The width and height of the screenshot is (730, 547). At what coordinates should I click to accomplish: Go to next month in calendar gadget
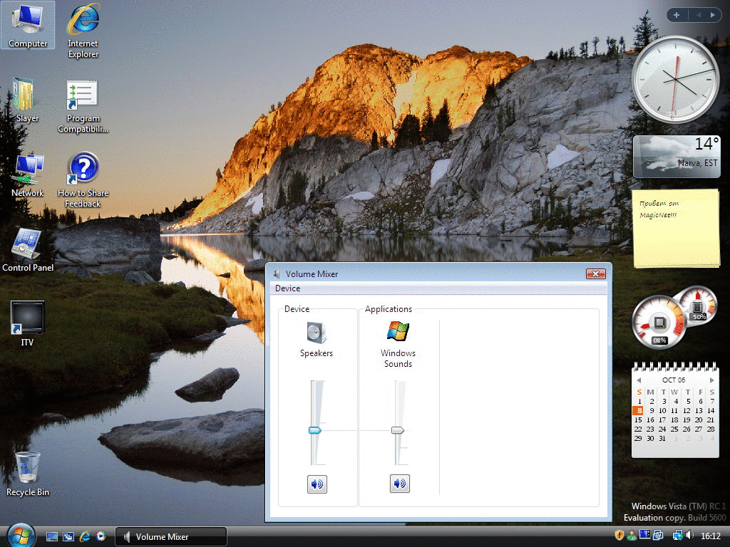tap(711, 380)
